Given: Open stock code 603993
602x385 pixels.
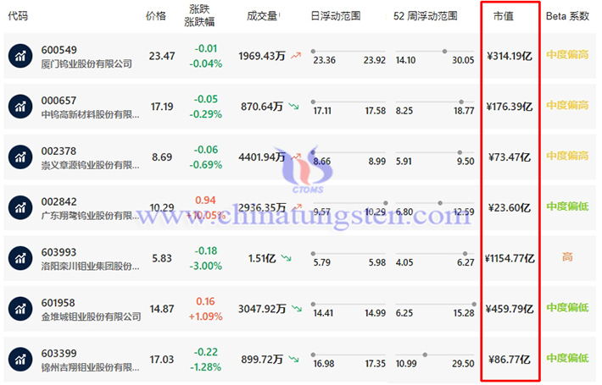Looking at the screenshot, I should [59, 252].
